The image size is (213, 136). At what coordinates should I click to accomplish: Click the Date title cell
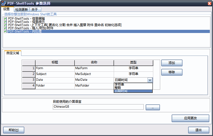click(x=55, y=80)
